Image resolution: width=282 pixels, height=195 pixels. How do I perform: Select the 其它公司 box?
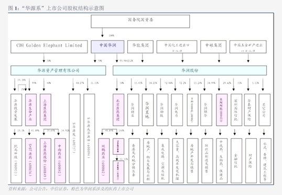click(264, 110)
